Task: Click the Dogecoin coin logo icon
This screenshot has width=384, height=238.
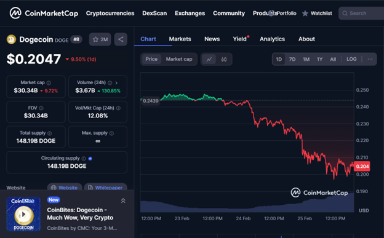Action: (x=11, y=39)
